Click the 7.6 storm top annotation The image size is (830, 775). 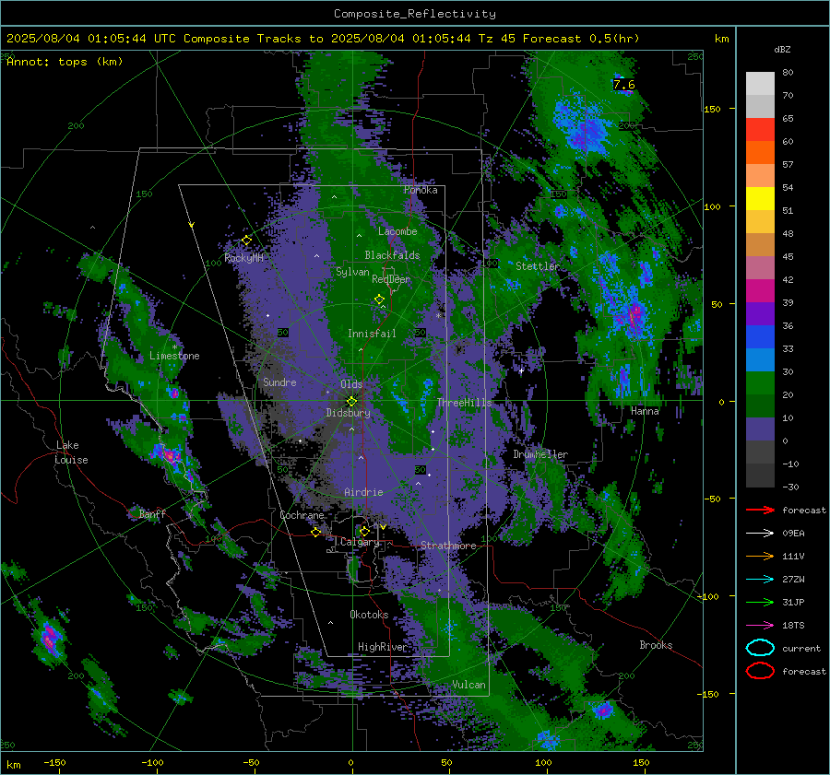click(624, 85)
